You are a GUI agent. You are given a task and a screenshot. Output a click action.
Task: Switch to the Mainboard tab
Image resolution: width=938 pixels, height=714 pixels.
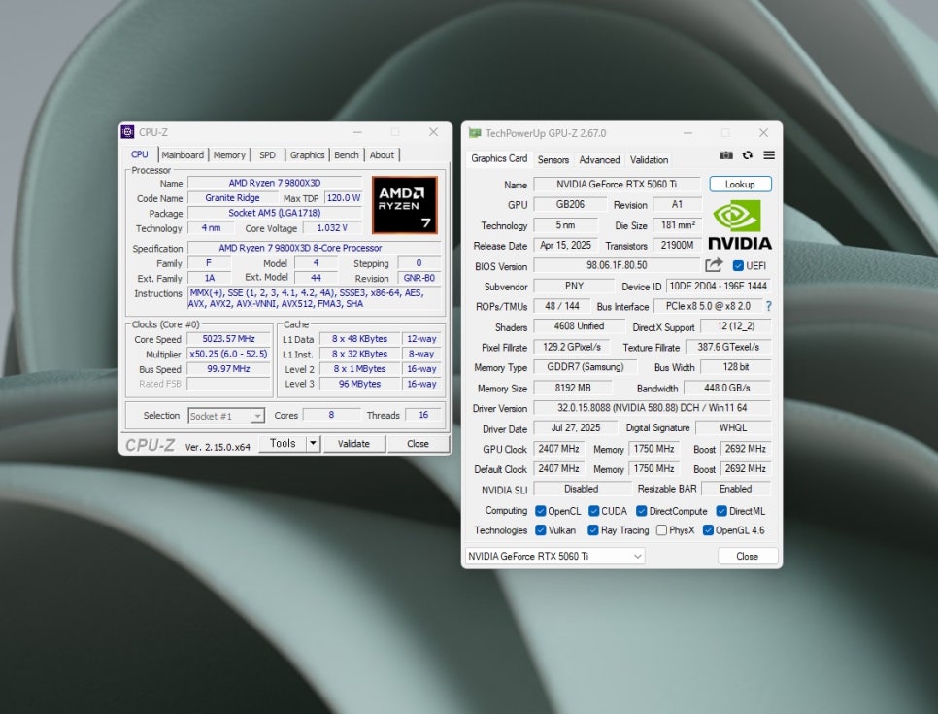click(183, 155)
